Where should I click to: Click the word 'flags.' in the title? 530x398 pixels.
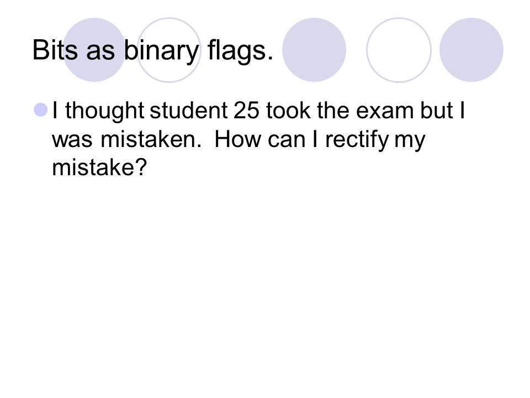[240, 51]
